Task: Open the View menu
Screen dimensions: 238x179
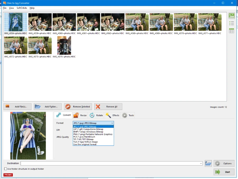Action: (x=11, y=8)
